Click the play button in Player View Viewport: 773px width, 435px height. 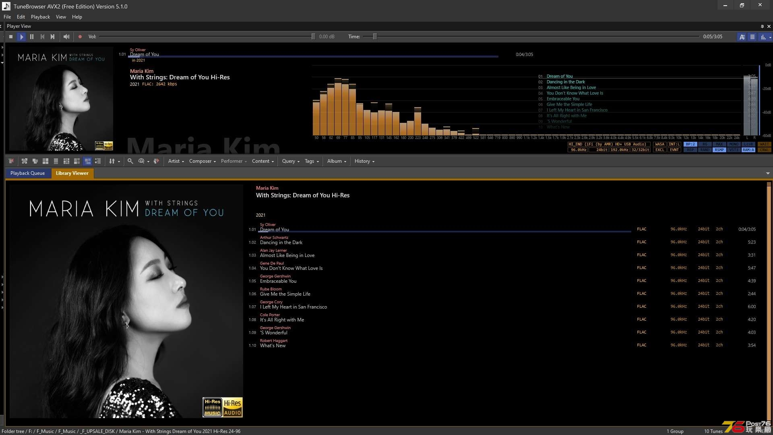[21, 37]
